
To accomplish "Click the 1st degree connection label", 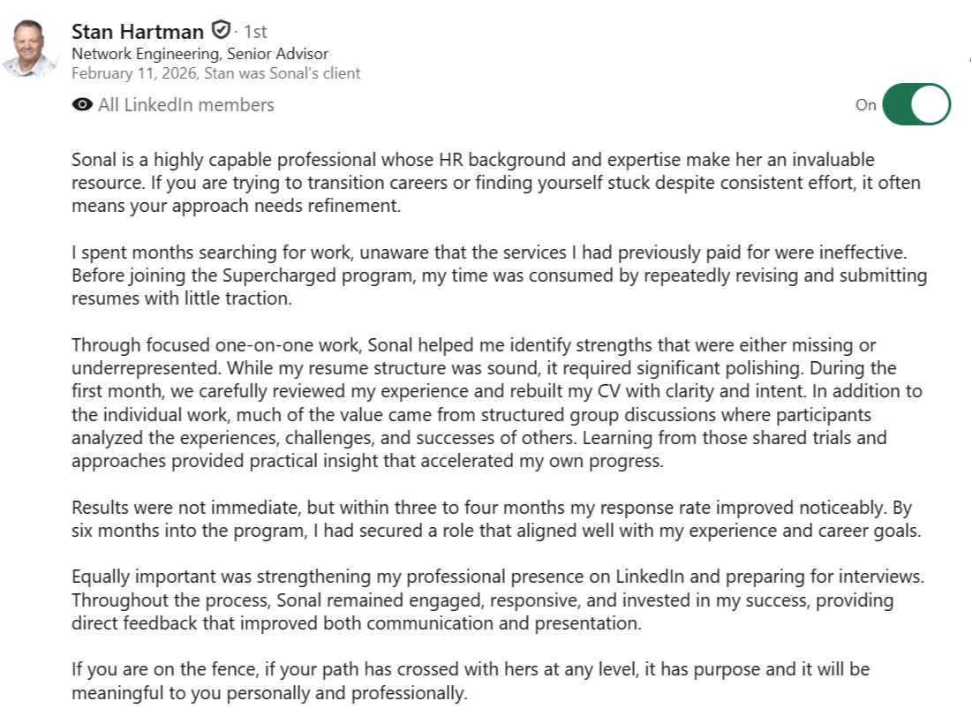I will (x=255, y=32).
